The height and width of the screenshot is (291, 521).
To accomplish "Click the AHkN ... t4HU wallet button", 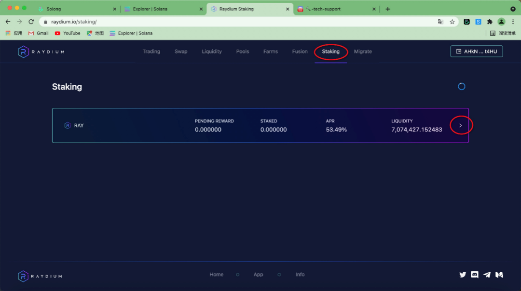I will pos(477,52).
